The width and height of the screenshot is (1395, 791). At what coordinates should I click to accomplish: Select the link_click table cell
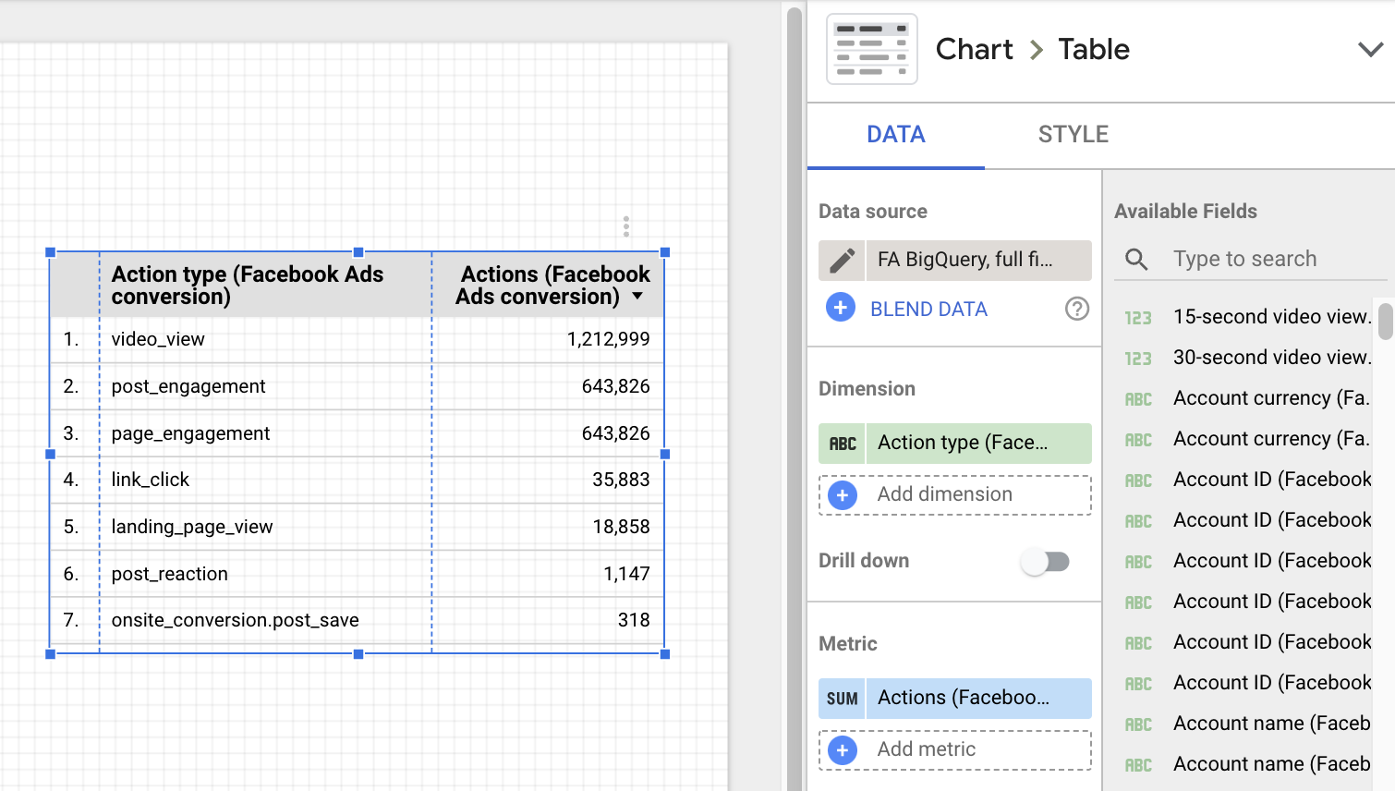[265, 480]
